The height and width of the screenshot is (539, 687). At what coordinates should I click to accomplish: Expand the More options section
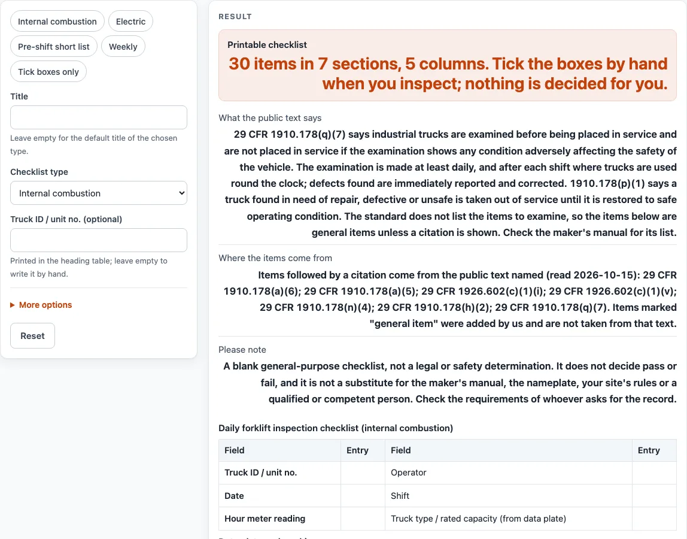point(41,305)
